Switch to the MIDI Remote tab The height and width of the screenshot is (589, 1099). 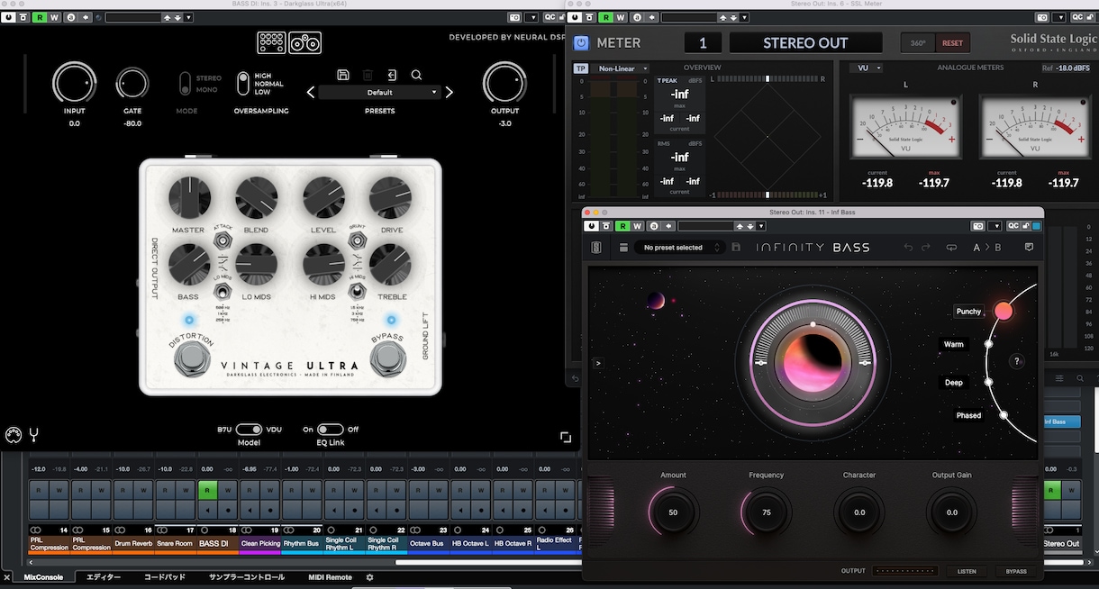pos(330,577)
